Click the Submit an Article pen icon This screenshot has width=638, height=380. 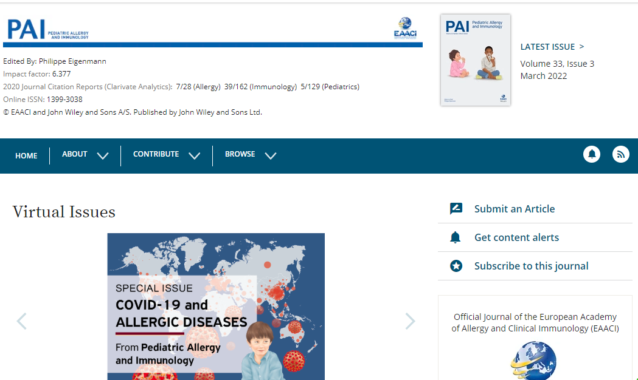[x=456, y=209]
